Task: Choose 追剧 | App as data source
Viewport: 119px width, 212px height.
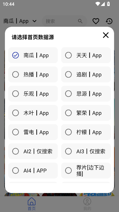Action: coord(86,74)
